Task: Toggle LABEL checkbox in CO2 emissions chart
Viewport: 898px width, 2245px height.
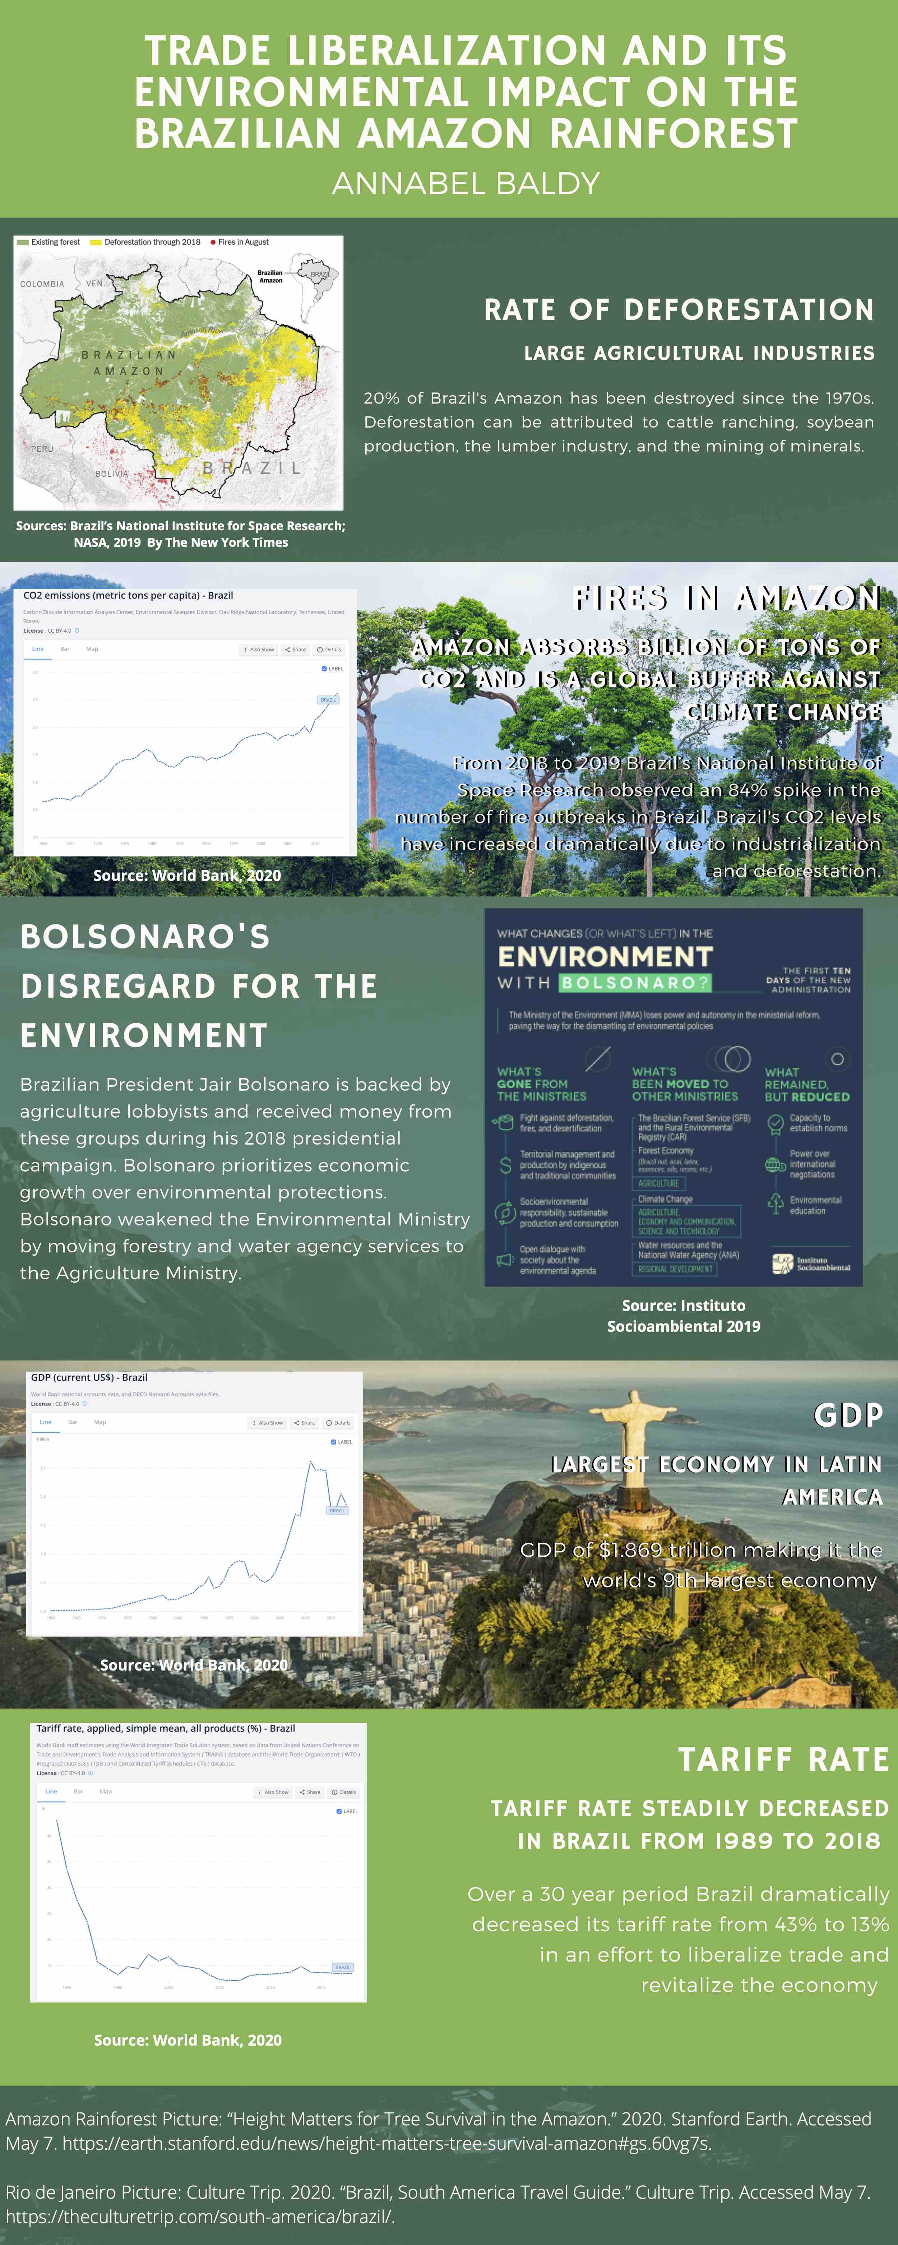Action: (324, 669)
